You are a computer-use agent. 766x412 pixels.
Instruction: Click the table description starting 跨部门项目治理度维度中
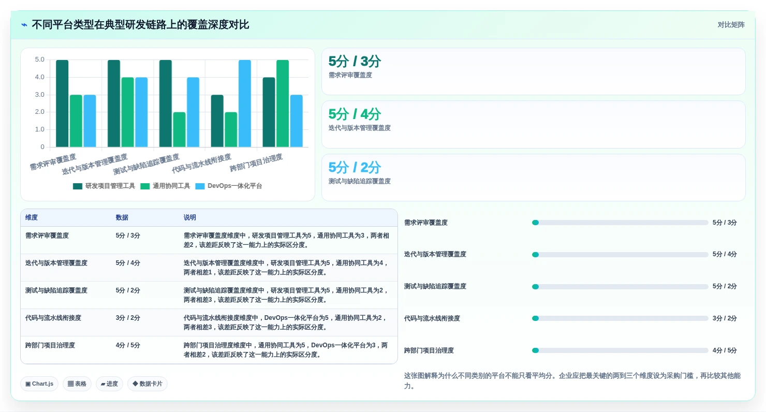coord(286,350)
